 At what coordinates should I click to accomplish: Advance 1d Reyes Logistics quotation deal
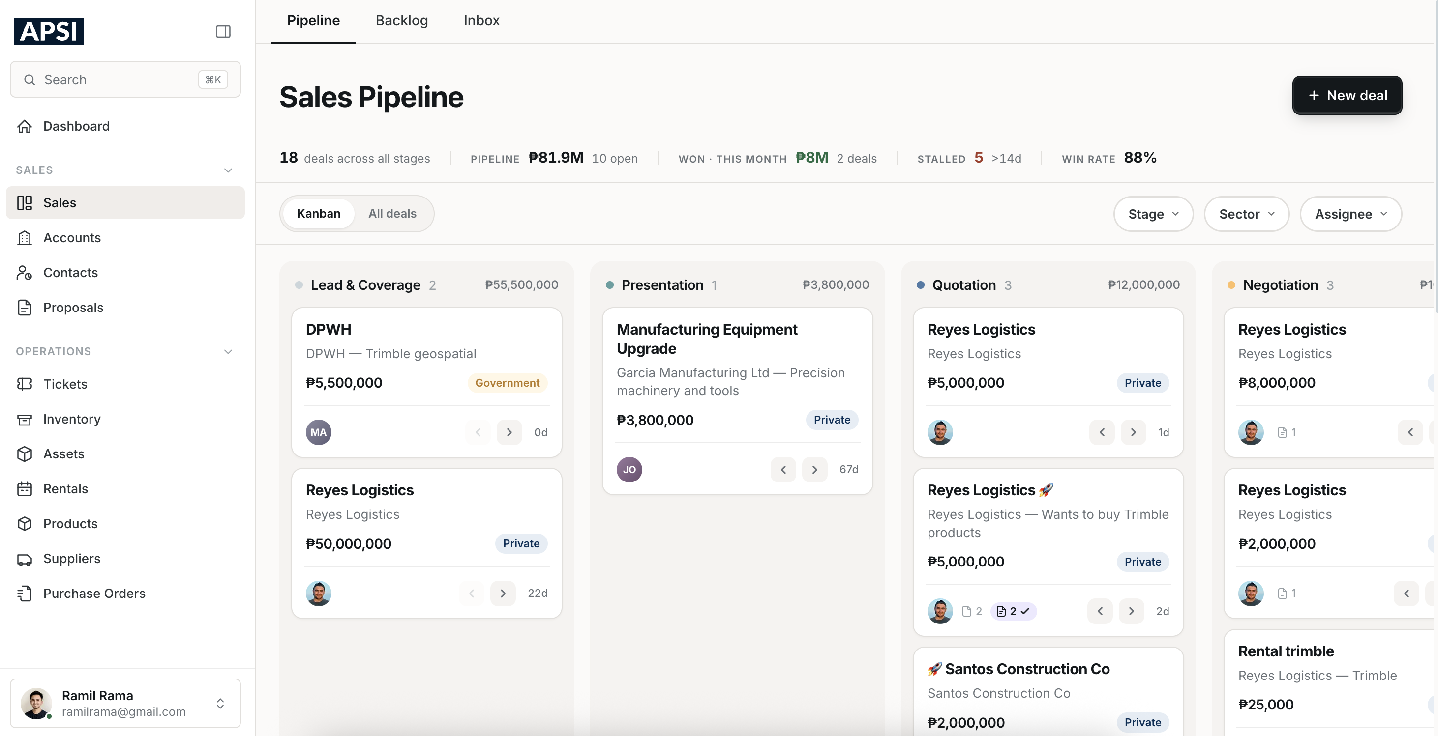tap(1133, 432)
